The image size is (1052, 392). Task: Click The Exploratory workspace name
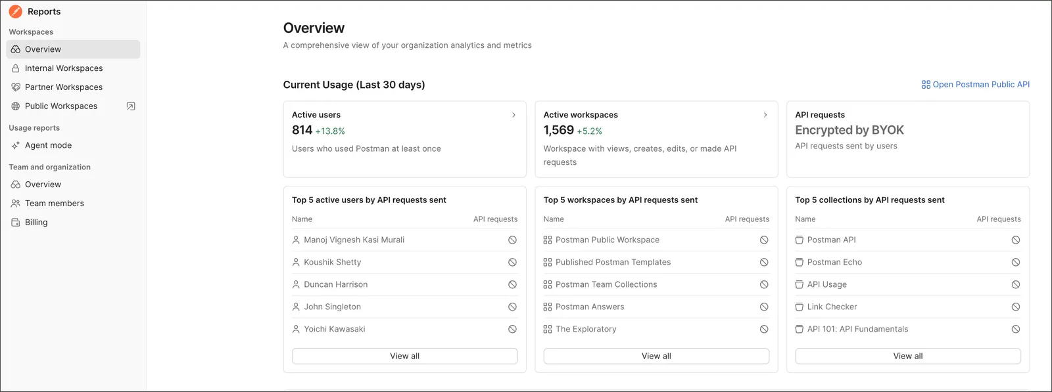(x=586, y=330)
